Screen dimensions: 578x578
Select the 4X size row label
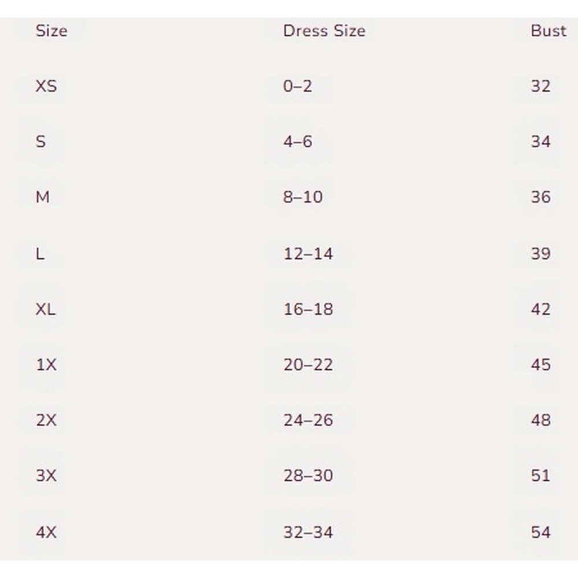(46, 532)
